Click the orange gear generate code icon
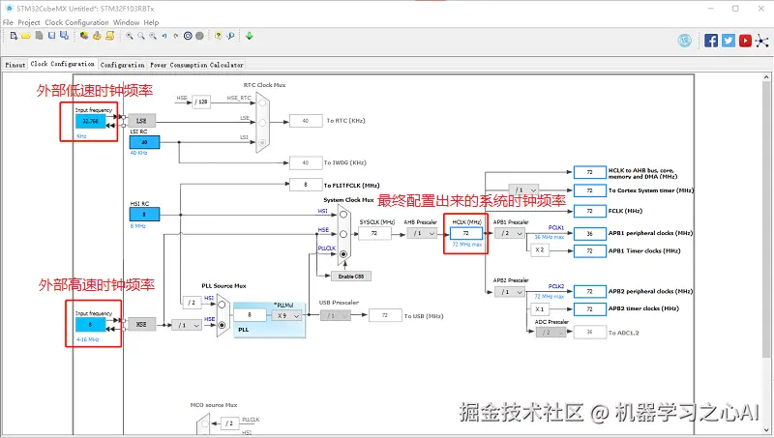The height and width of the screenshot is (438, 774). coord(97,36)
